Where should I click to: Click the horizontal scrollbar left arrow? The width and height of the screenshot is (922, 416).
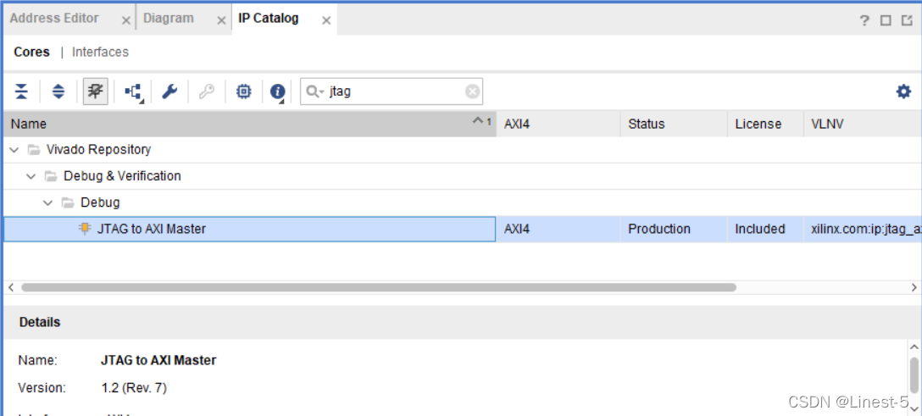[10, 287]
